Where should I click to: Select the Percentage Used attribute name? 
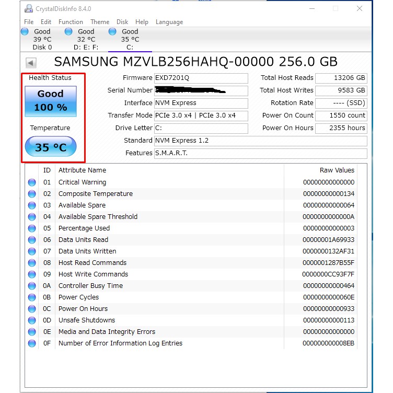pyautogui.click(x=84, y=228)
